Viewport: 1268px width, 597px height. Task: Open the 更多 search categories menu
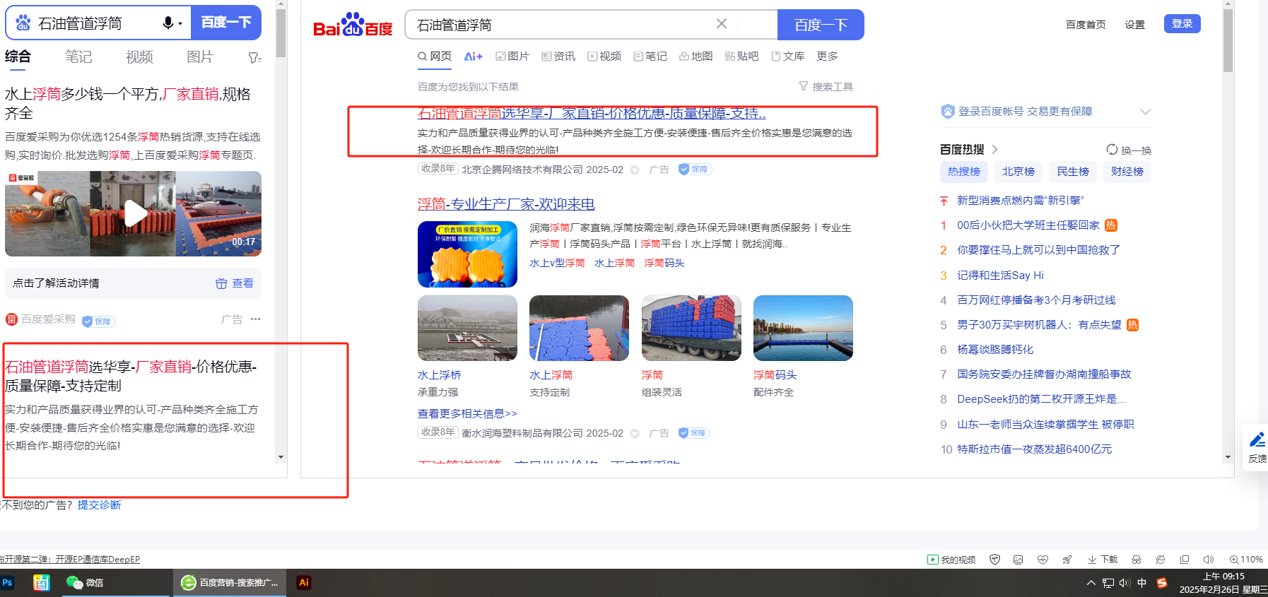pos(827,57)
